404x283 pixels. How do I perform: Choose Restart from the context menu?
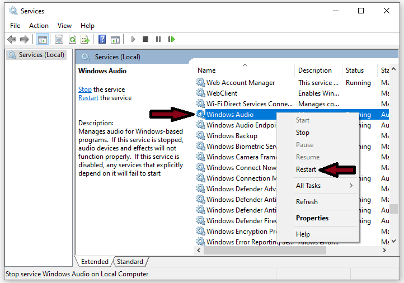pyautogui.click(x=306, y=169)
